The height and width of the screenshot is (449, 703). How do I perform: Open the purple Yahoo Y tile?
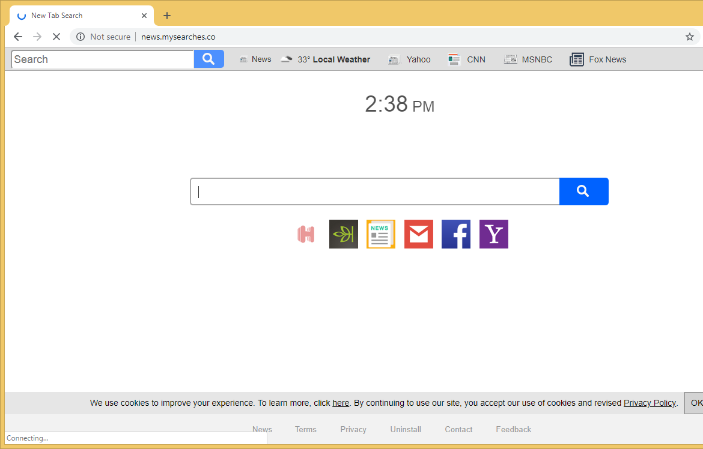[494, 234]
